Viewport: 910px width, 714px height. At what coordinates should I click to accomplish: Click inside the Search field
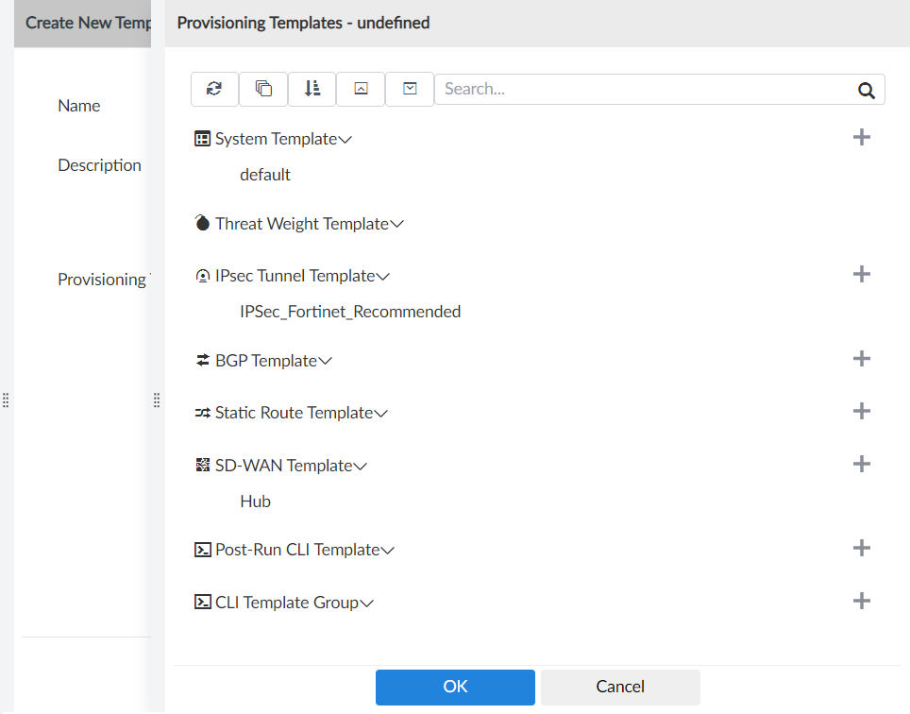pyautogui.click(x=614, y=89)
